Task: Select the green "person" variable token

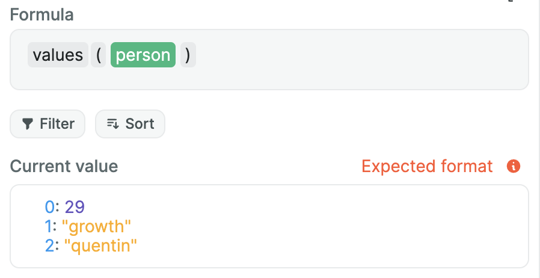Action: tap(143, 55)
